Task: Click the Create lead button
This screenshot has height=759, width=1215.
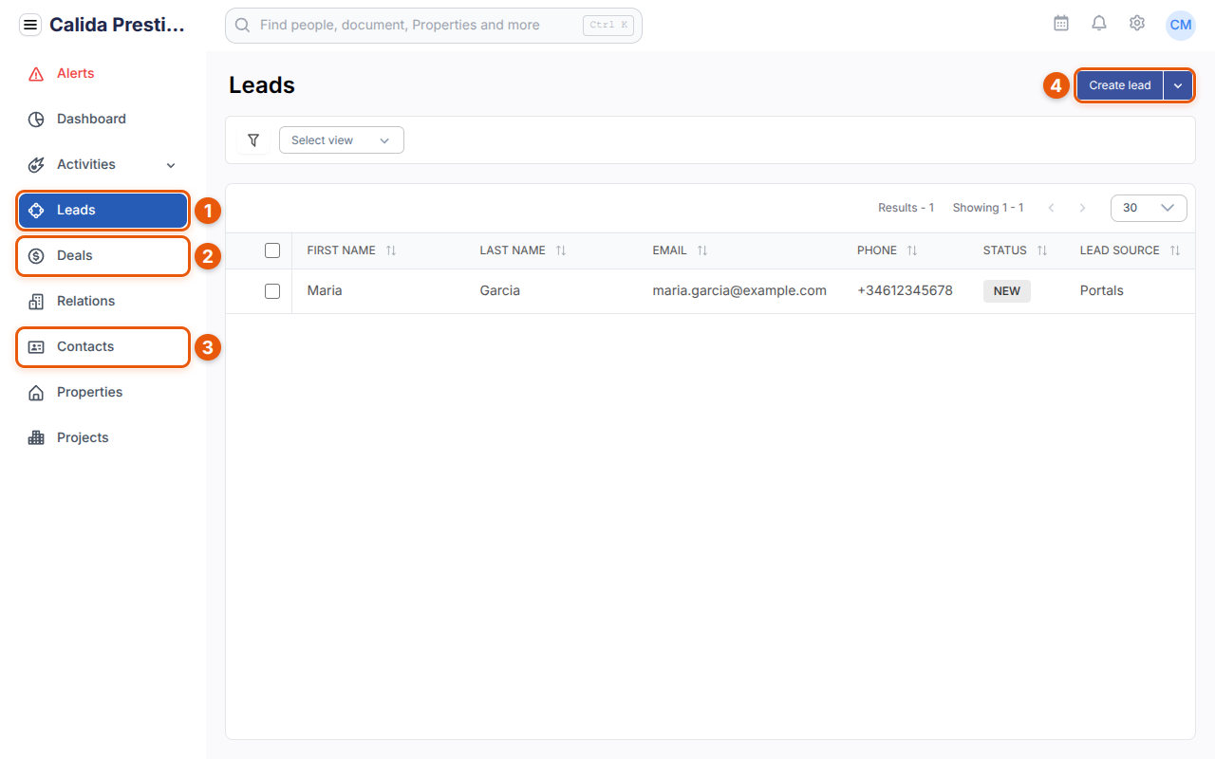Action: click(1120, 85)
